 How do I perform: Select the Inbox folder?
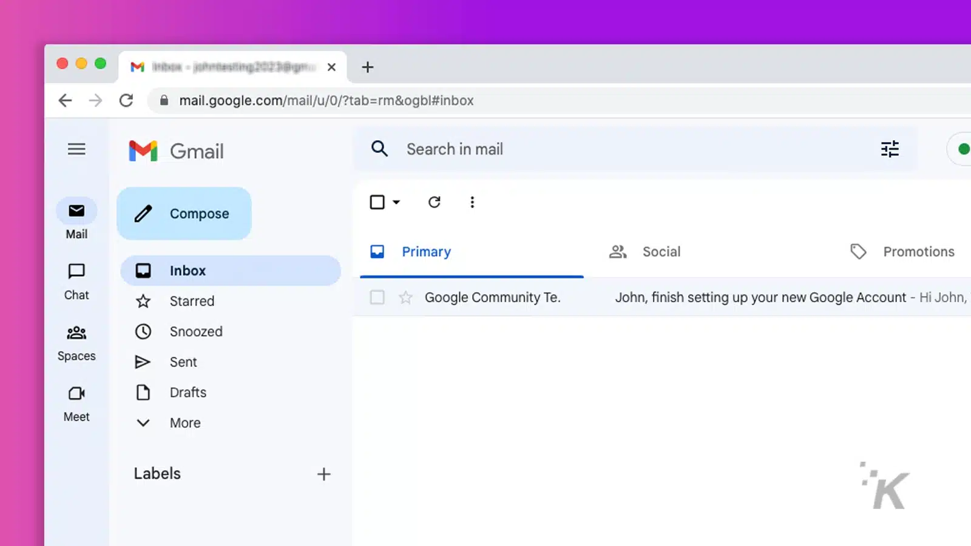(x=231, y=271)
